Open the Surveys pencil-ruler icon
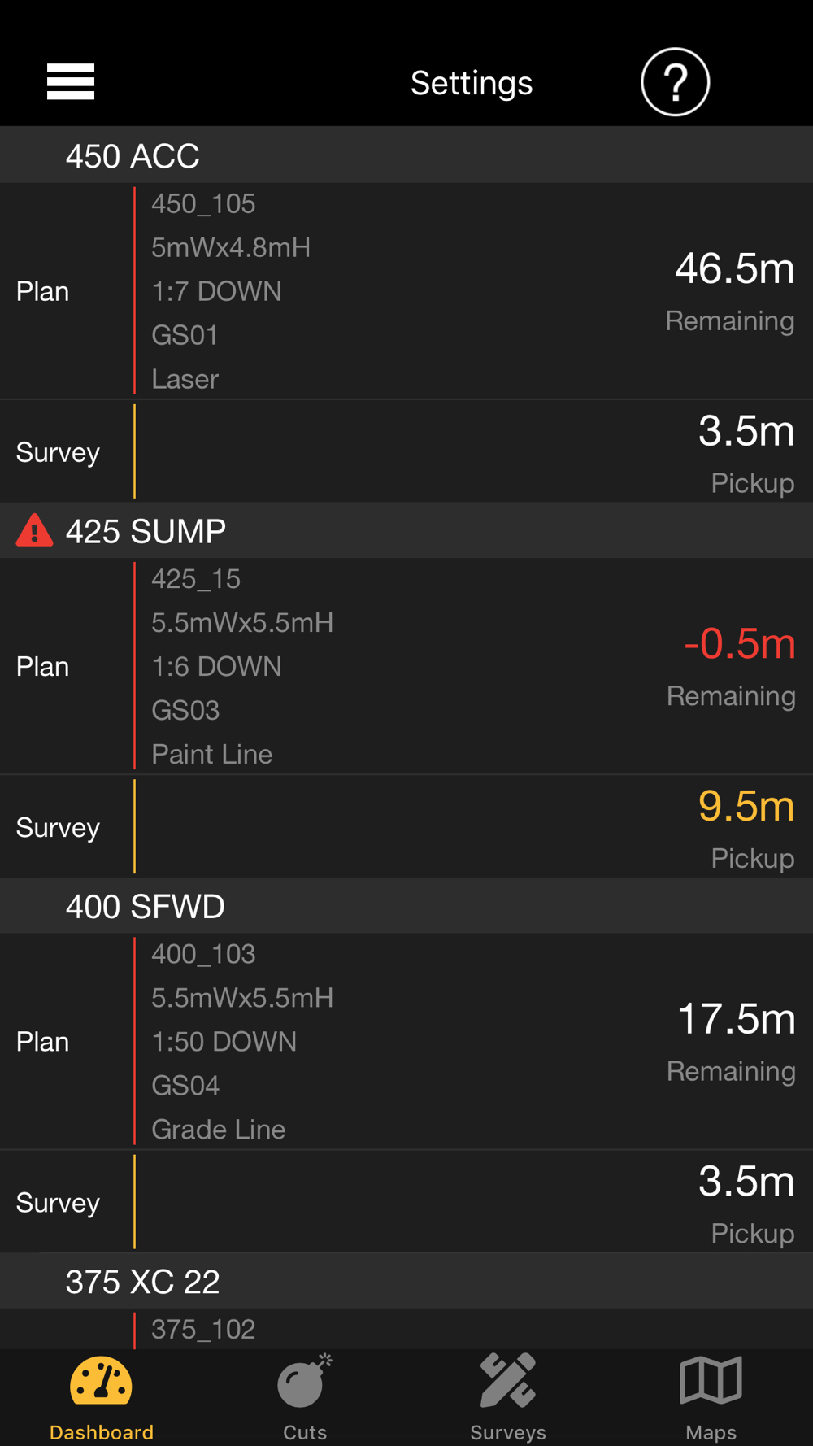Screen dimensions: 813x1446 click(507, 1382)
